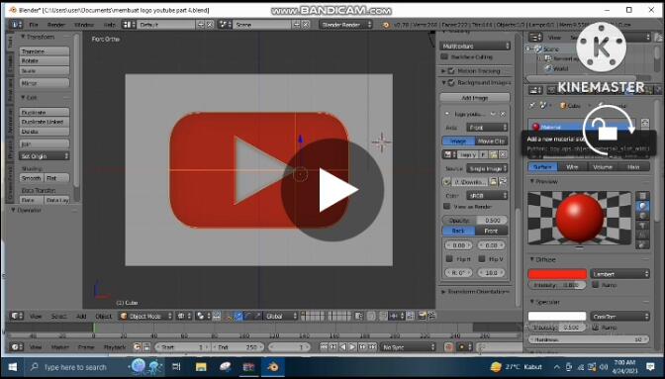Open the Info editor type selector icon
Image resolution: width=665 pixels, height=379 pixels.
pyautogui.click(x=17, y=25)
